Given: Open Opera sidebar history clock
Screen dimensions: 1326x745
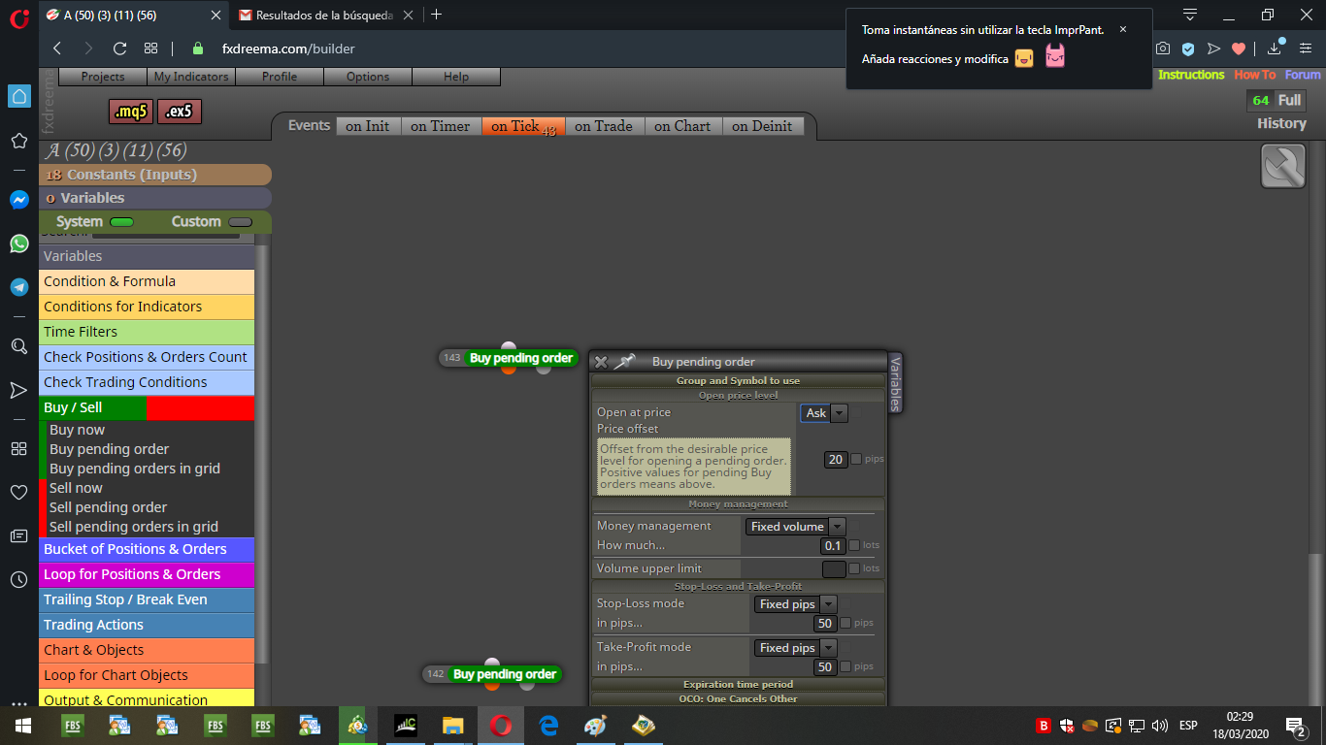Looking at the screenshot, I should point(19,580).
